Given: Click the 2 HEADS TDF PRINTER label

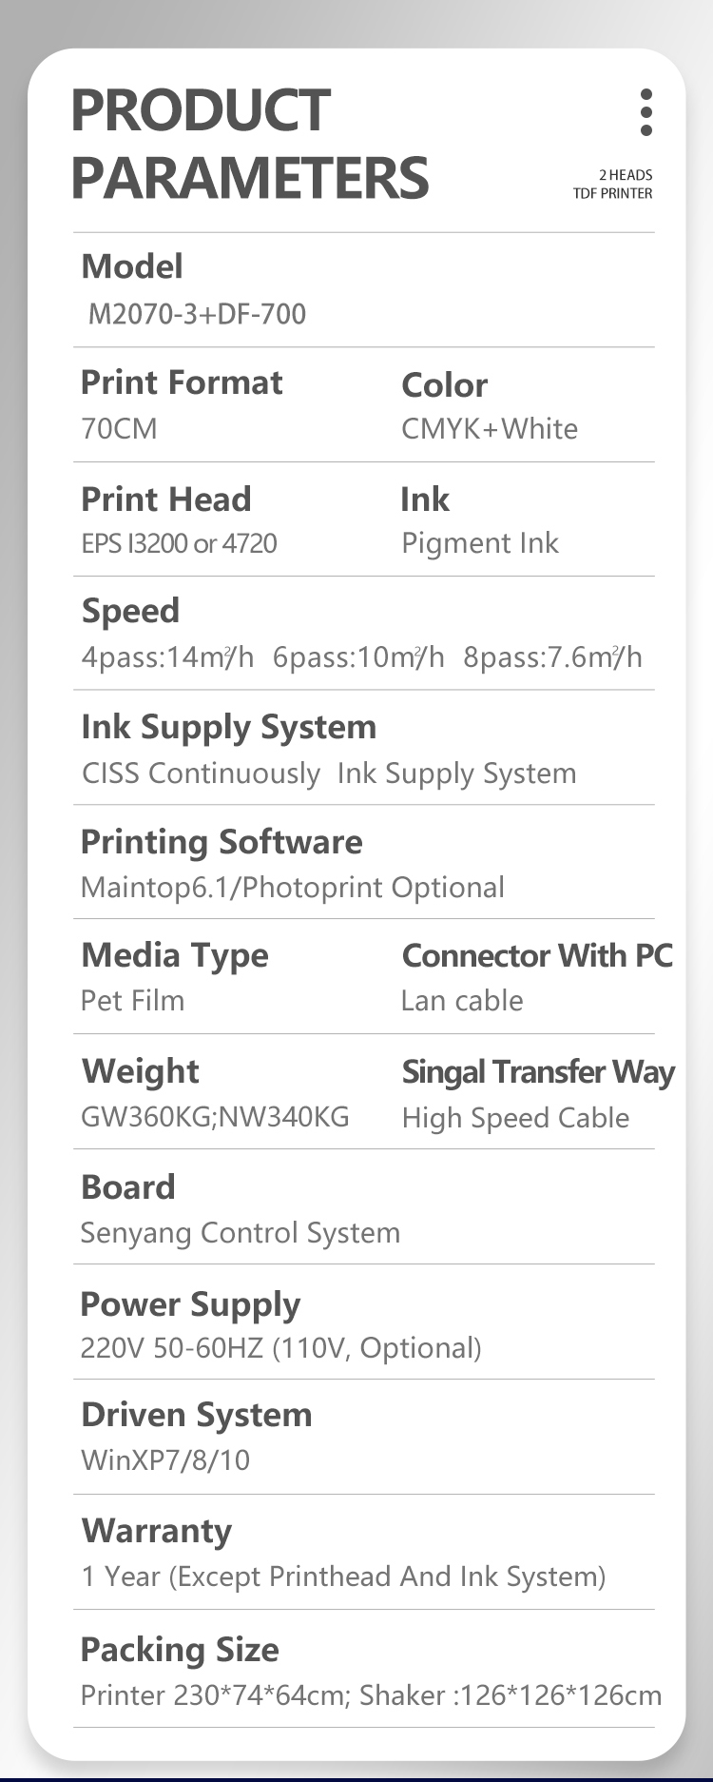Looking at the screenshot, I should pyautogui.click(x=613, y=184).
